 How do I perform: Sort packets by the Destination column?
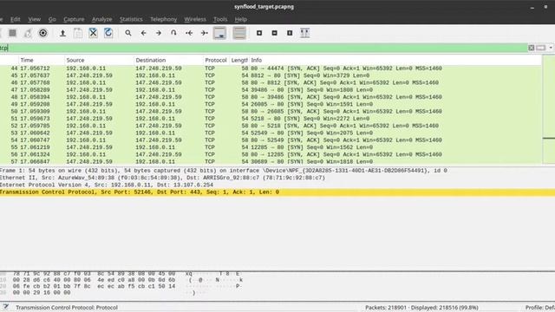(168, 60)
